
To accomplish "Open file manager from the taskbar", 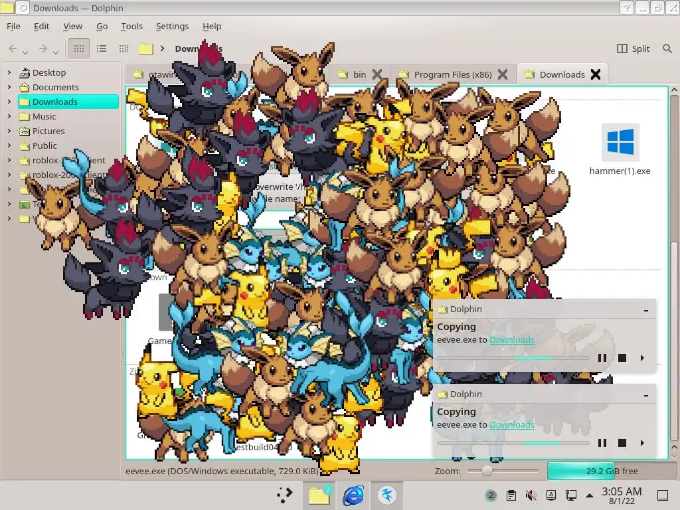I will pos(319,495).
